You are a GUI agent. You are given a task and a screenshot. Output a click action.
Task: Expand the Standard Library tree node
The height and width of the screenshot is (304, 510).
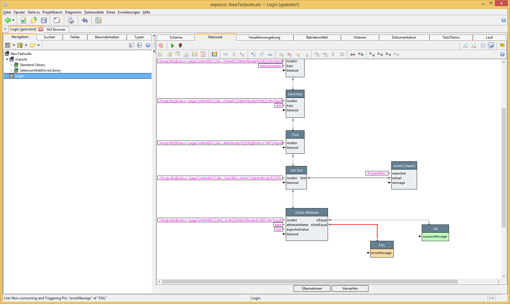pos(12,65)
